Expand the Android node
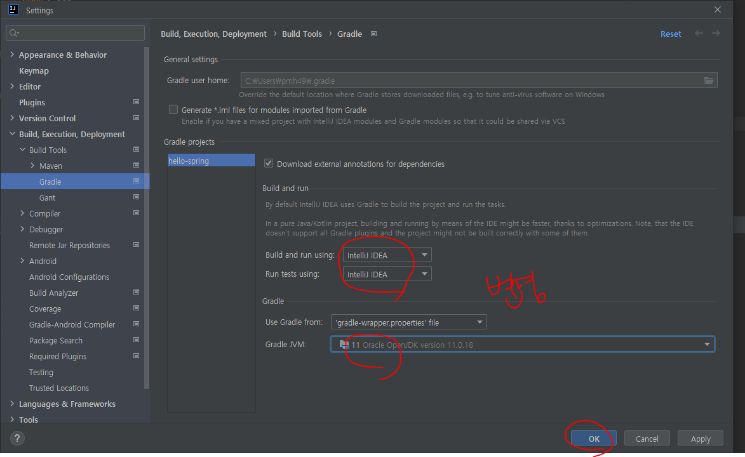Screen dimensions: 745x457 [22, 261]
